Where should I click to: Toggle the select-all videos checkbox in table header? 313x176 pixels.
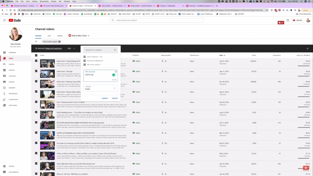click(x=36, y=55)
